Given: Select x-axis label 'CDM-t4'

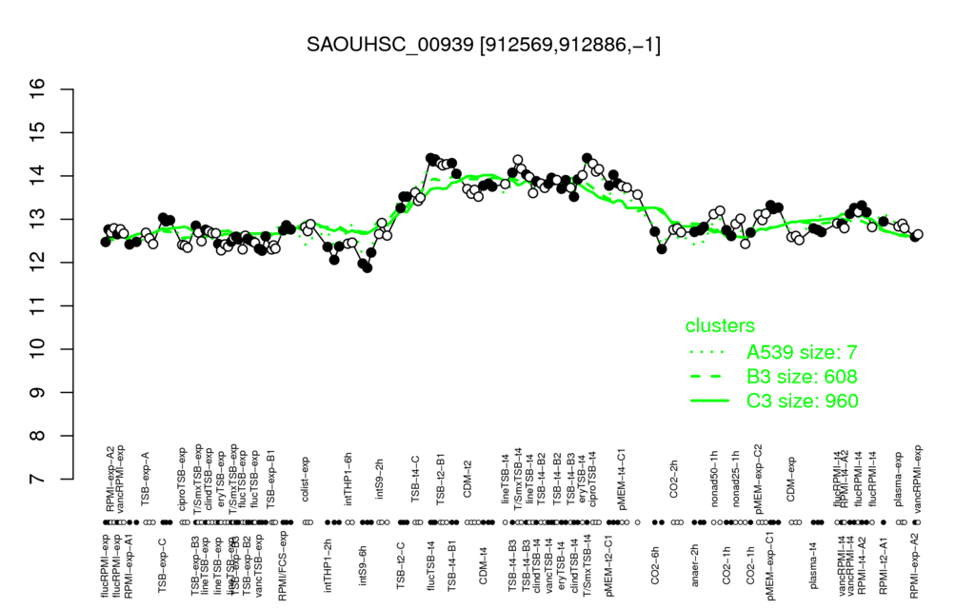Looking at the screenshot, I should (x=483, y=566).
